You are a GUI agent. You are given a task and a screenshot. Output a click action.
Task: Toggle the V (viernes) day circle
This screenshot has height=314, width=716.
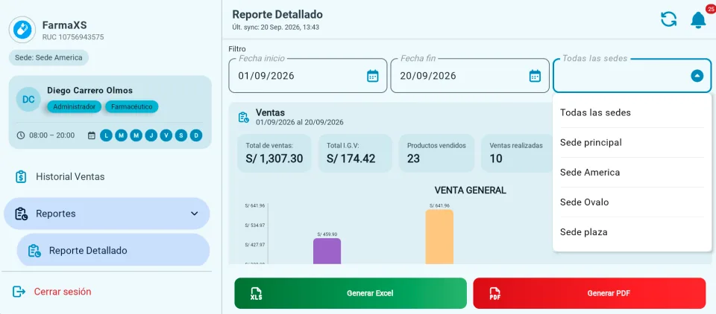(x=166, y=135)
